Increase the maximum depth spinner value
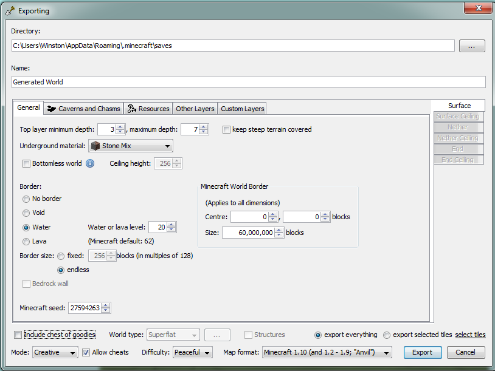The width and height of the screenshot is (495, 371). (204, 127)
